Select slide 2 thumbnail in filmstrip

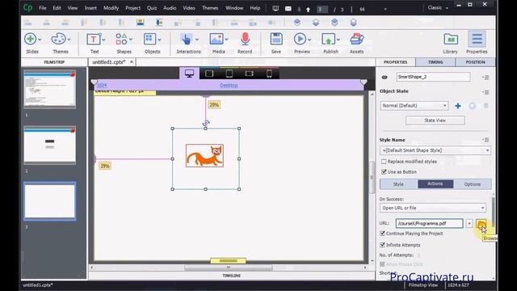(49, 145)
